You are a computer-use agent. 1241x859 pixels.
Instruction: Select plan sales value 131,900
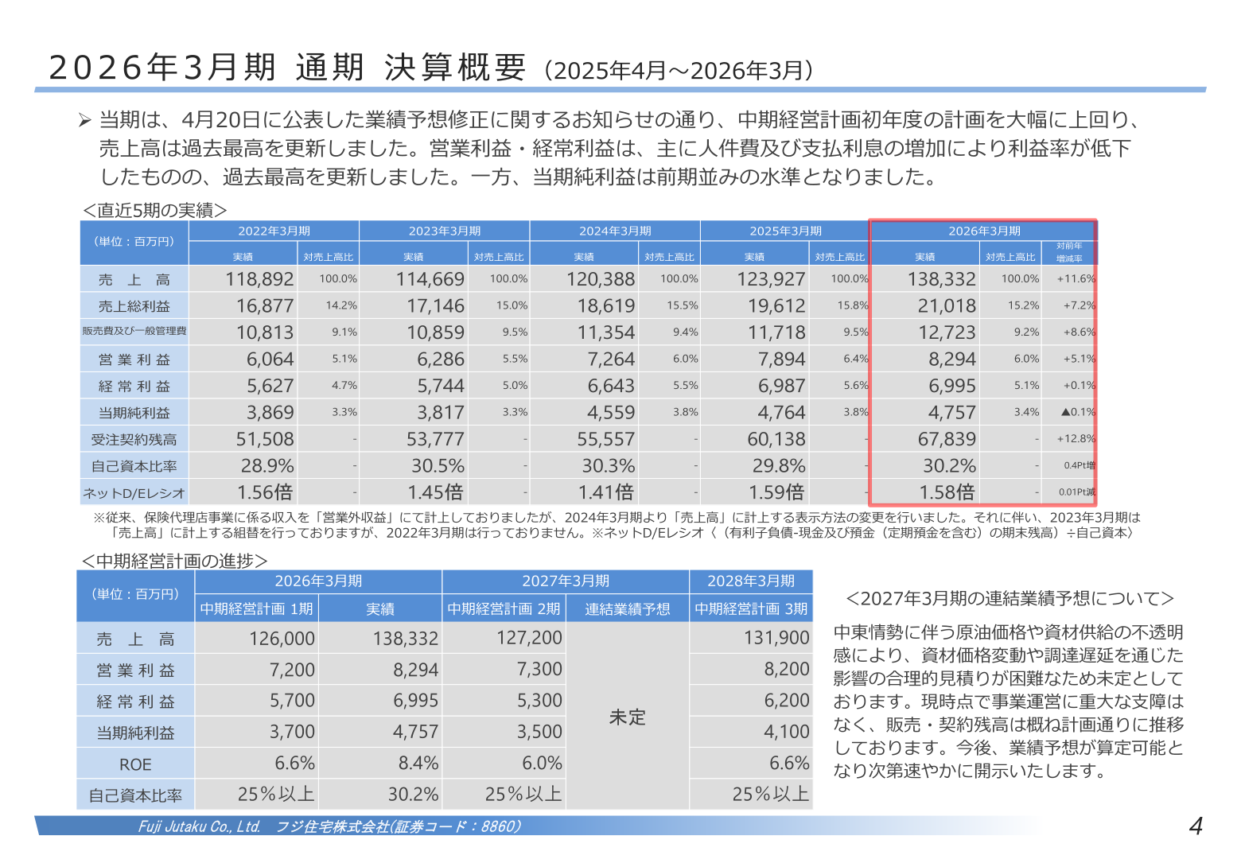[776, 639]
